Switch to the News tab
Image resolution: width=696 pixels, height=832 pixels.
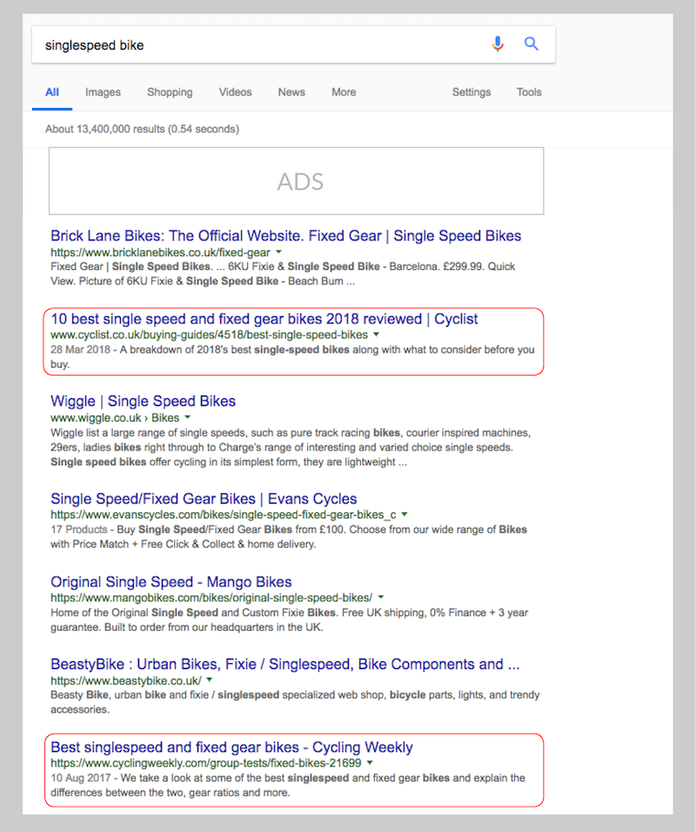[291, 92]
